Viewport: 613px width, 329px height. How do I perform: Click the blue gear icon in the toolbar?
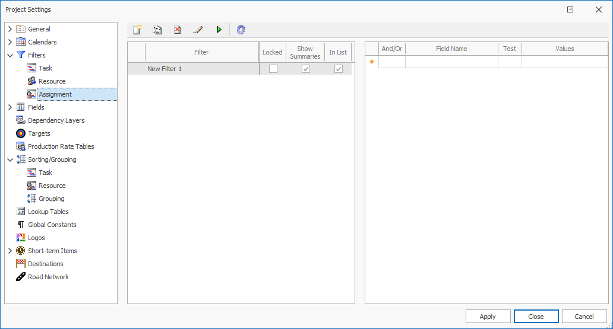point(241,30)
